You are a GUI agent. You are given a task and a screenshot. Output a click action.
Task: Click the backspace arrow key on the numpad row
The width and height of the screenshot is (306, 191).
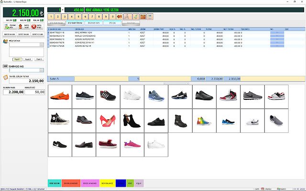[x=119, y=17]
